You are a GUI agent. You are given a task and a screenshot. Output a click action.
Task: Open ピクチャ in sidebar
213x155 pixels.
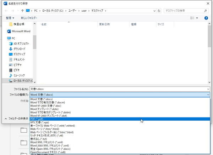click(15, 65)
